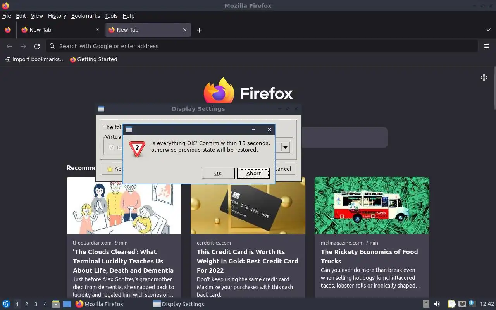Switch to the inactive New Tab tab
This screenshot has width=496, height=310.
60,30
